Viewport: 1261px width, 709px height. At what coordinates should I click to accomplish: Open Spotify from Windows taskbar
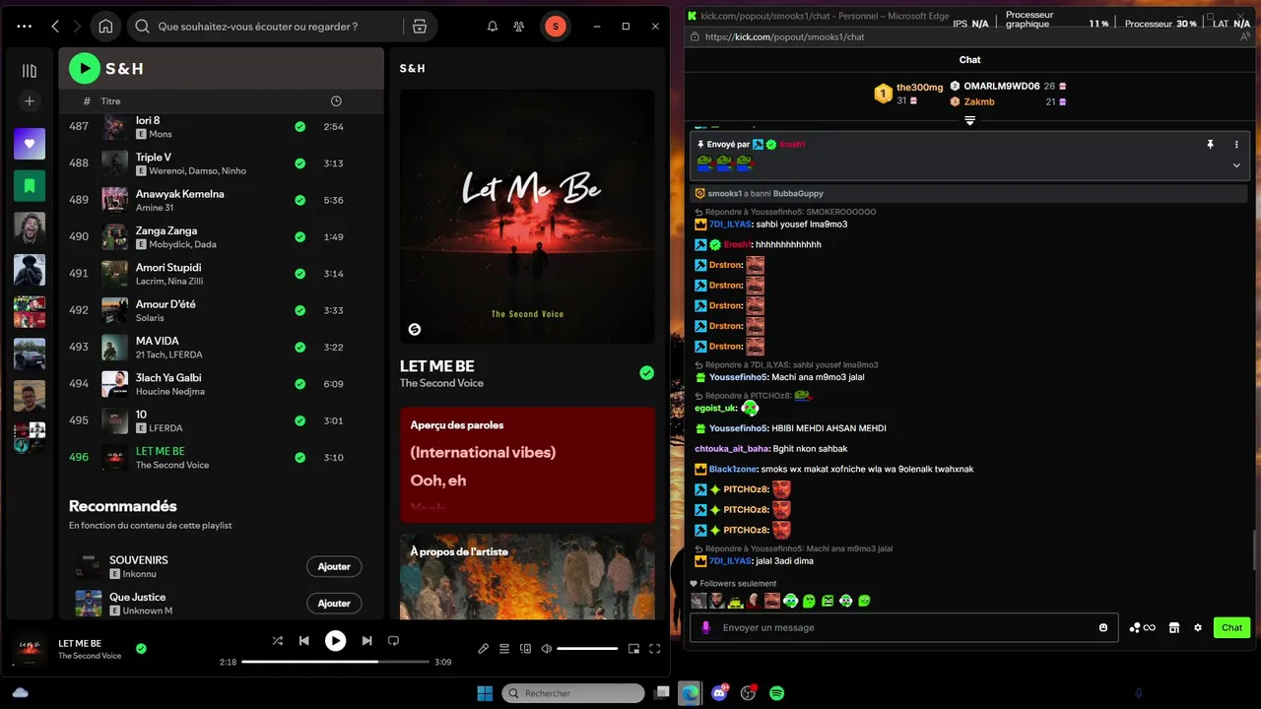coord(776,693)
